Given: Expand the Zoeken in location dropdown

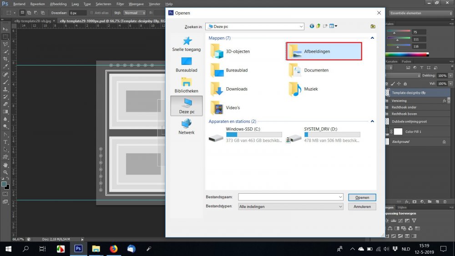Looking at the screenshot, I should (x=301, y=26).
